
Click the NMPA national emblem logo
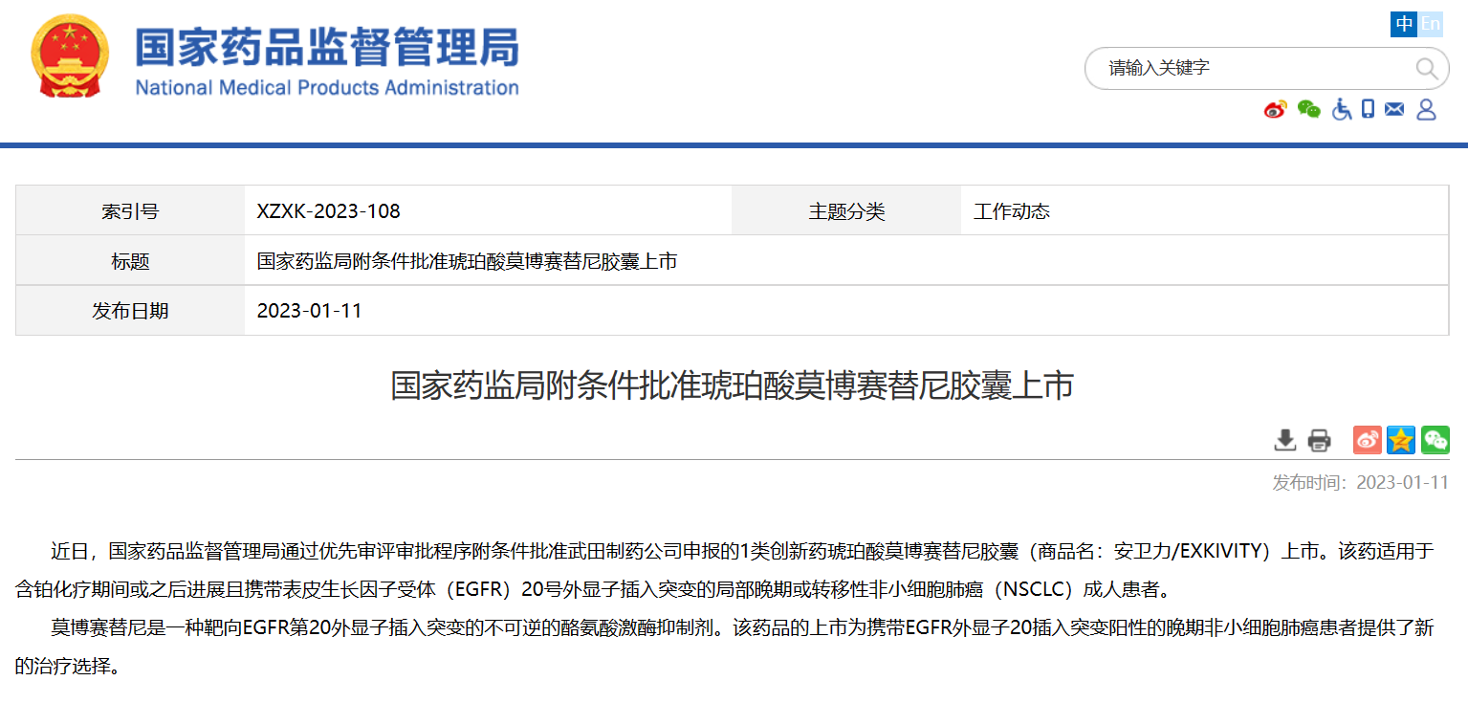70,56
